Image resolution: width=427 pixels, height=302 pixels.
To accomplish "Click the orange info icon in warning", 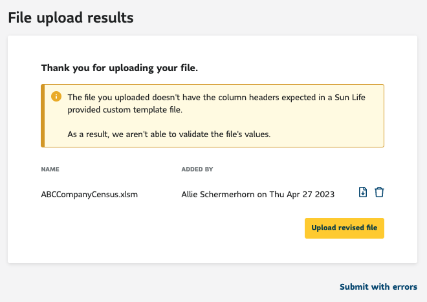I will point(56,96).
